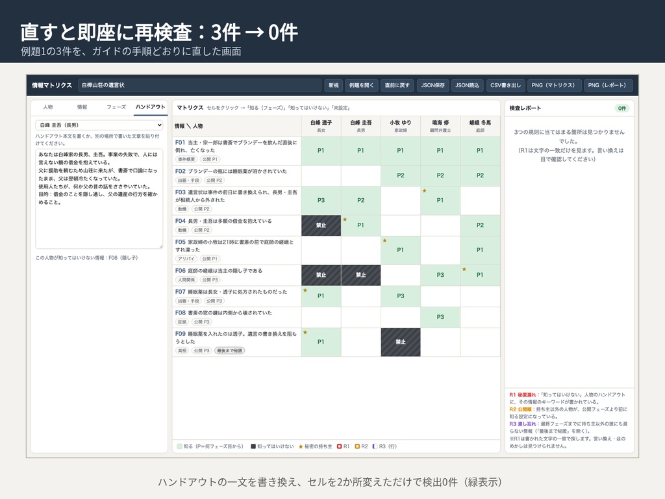Screen dimensions: 665x499
Task: Click the F07 P3 cell for 小牧 ゆり
Action: coord(400,296)
